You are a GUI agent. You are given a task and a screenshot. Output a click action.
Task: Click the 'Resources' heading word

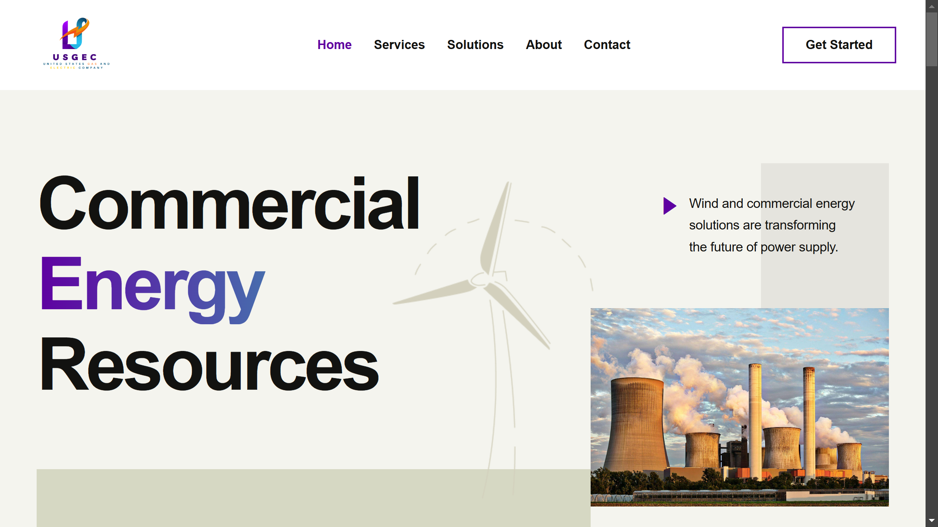click(x=209, y=364)
